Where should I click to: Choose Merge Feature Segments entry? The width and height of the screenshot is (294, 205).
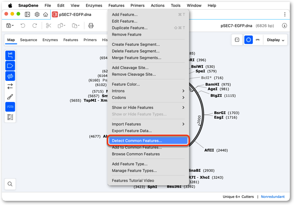click(x=148, y=57)
